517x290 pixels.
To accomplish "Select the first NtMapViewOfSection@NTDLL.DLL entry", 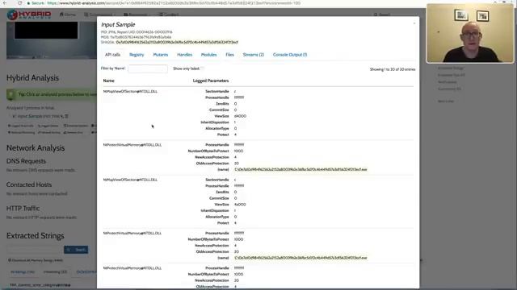I will click(x=130, y=91).
